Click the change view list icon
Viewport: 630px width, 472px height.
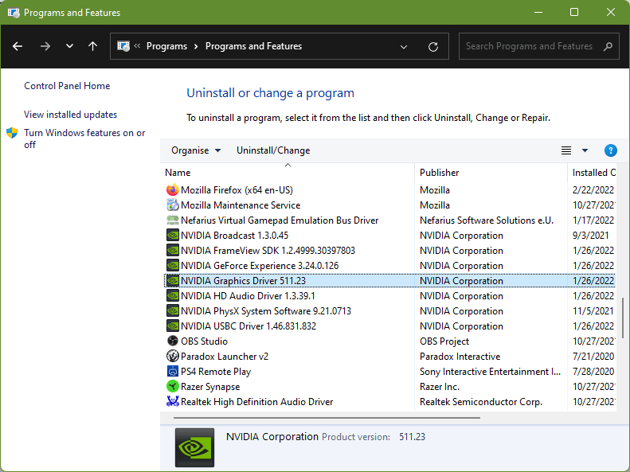(566, 150)
